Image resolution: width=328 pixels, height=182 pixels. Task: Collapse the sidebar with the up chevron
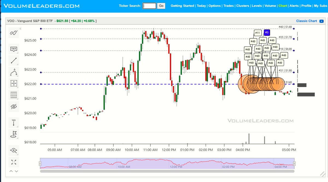11,171
